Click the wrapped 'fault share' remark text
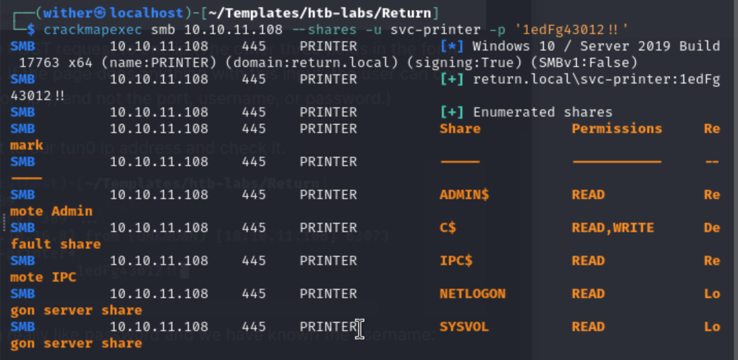Image resolution: width=738 pixels, height=360 pixels. (55, 244)
